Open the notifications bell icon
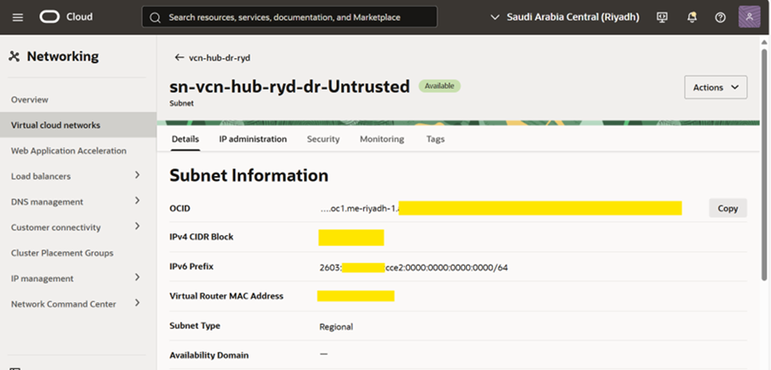 (692, 17)
